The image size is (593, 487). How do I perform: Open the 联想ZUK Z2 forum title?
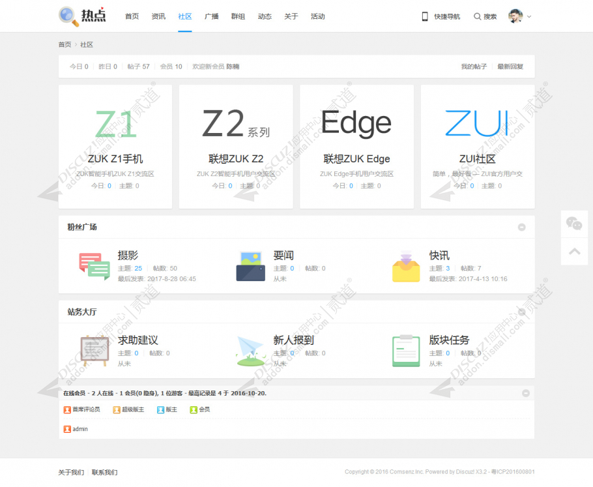tap(236, 159)
